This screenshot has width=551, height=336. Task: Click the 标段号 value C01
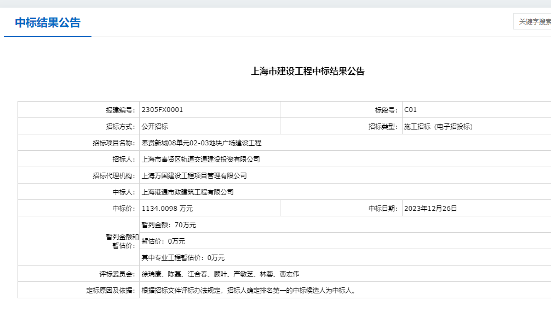(x=410, y=110)
